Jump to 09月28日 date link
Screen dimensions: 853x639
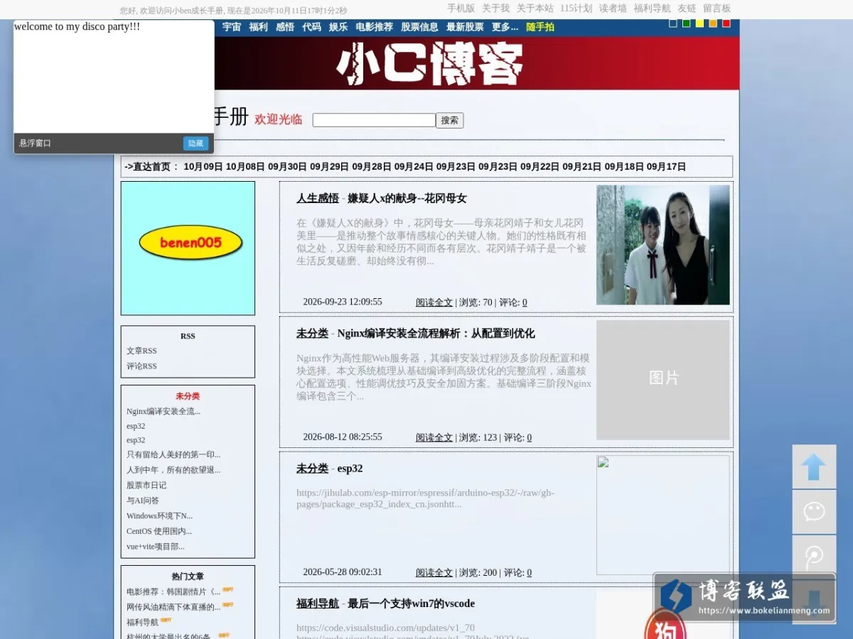click(x=372, y=167)
